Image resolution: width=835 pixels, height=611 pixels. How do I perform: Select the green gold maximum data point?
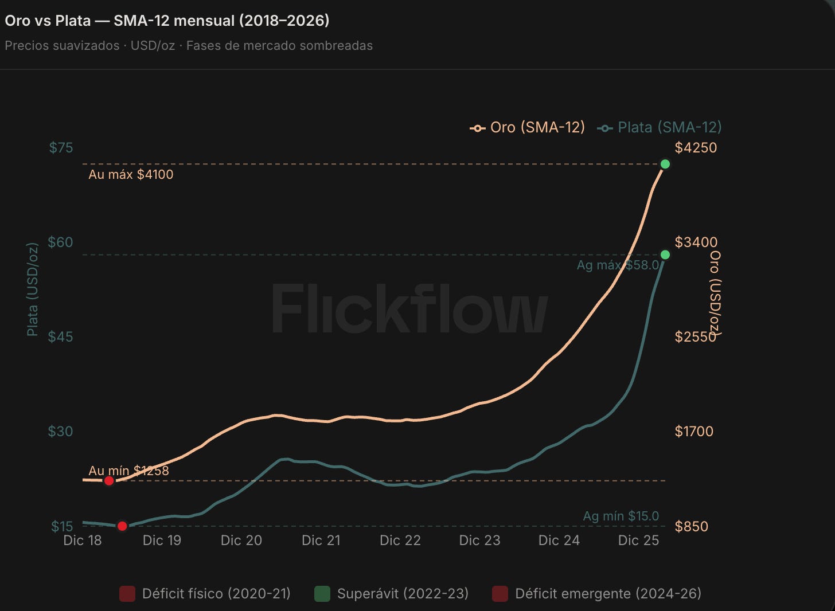coord(665,164)
